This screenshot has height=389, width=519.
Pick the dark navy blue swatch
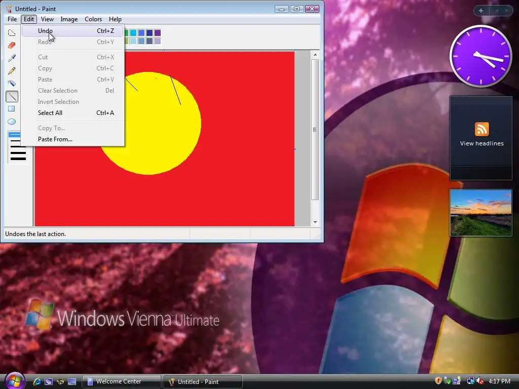(150, 33)
